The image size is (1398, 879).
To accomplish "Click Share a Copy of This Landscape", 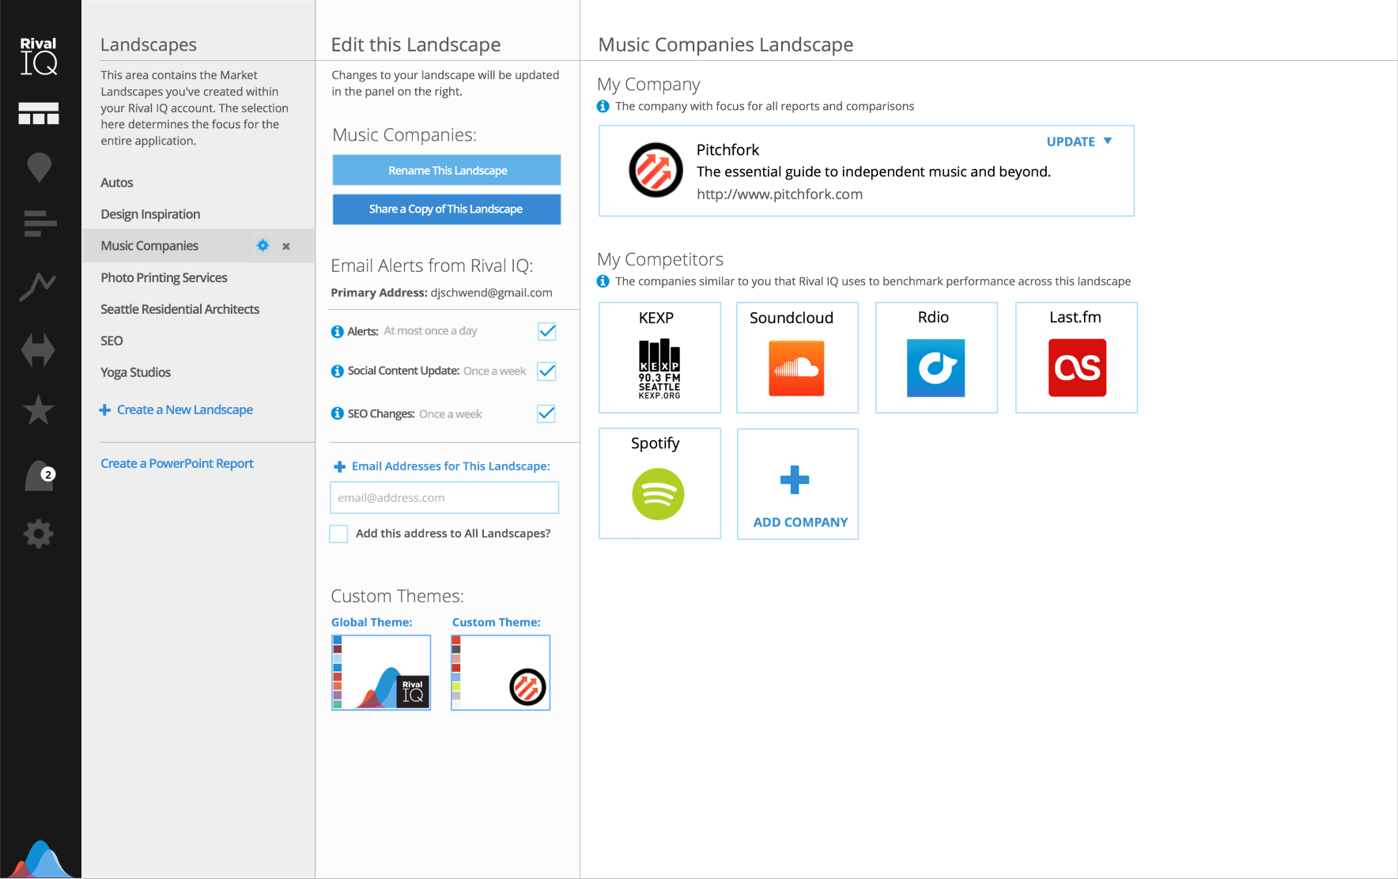I will pyautogui.click(x=447, y=209).
